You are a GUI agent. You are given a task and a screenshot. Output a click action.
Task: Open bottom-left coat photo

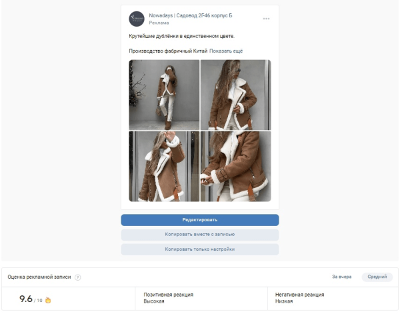[164, 167]
